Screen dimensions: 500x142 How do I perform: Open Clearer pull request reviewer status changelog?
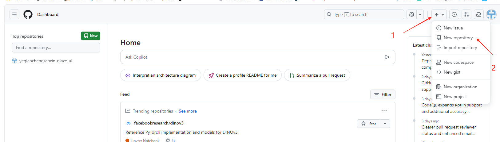[x=449, y=130]
